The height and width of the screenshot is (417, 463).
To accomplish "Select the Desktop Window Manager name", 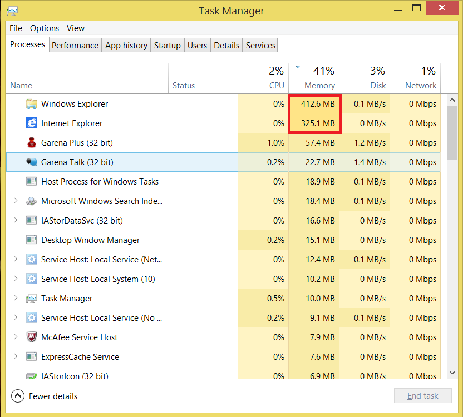I will (x=90, y=240).
